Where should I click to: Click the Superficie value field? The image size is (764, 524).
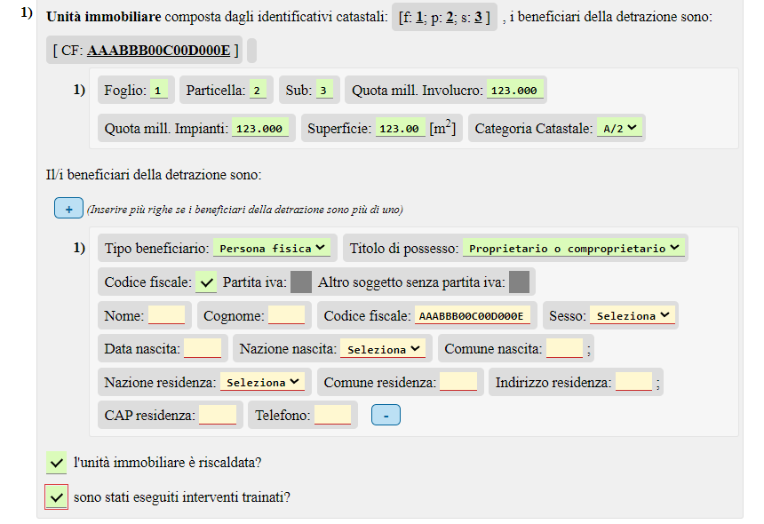[x=399, y=129]
